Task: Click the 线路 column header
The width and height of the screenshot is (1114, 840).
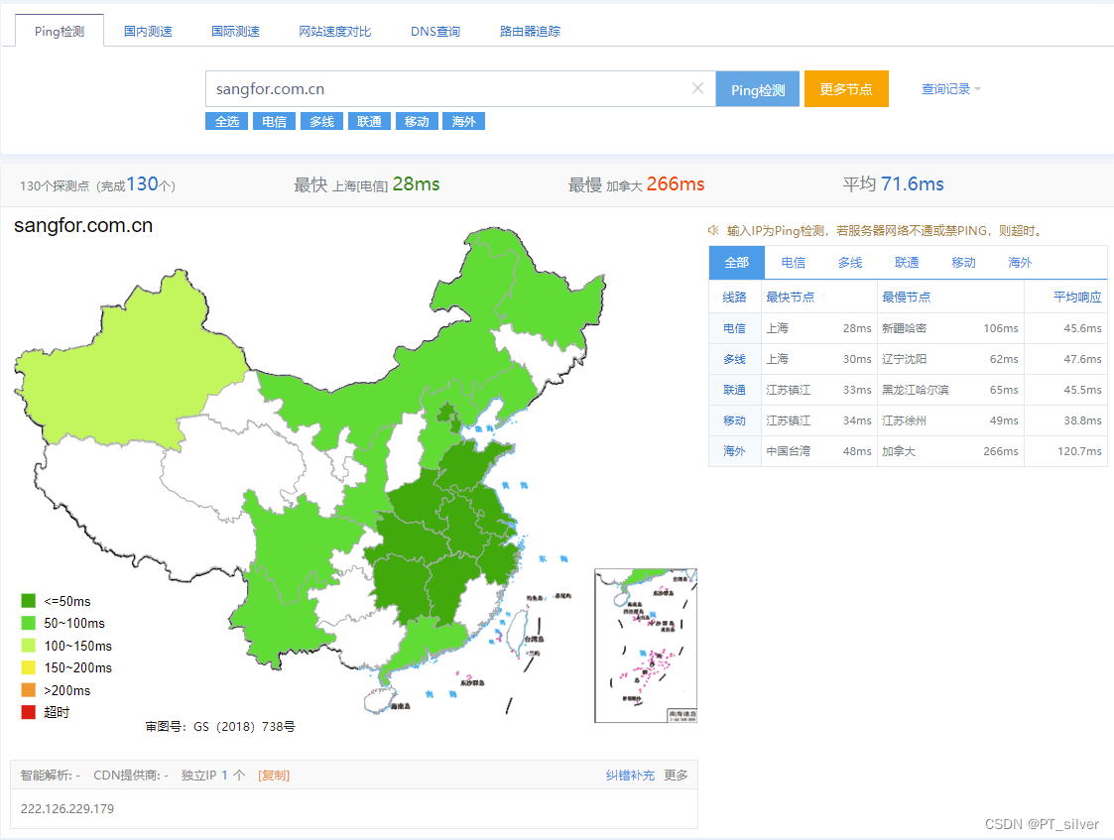Action: pyautogui.click(x=735, y=297)
